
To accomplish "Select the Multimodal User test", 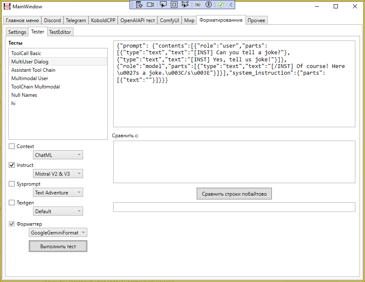I will (x=58, y=78).
